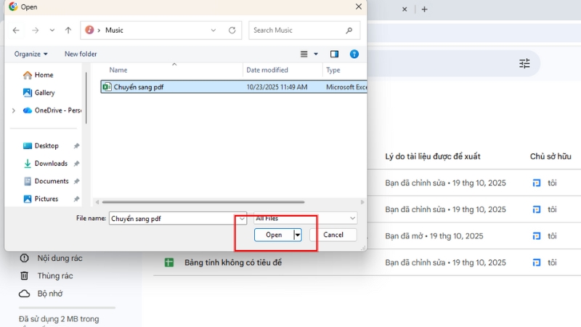Viewport: 581px width, 327px height.
Task: Click the Open button's split arrow
Action: coord(297,235)
